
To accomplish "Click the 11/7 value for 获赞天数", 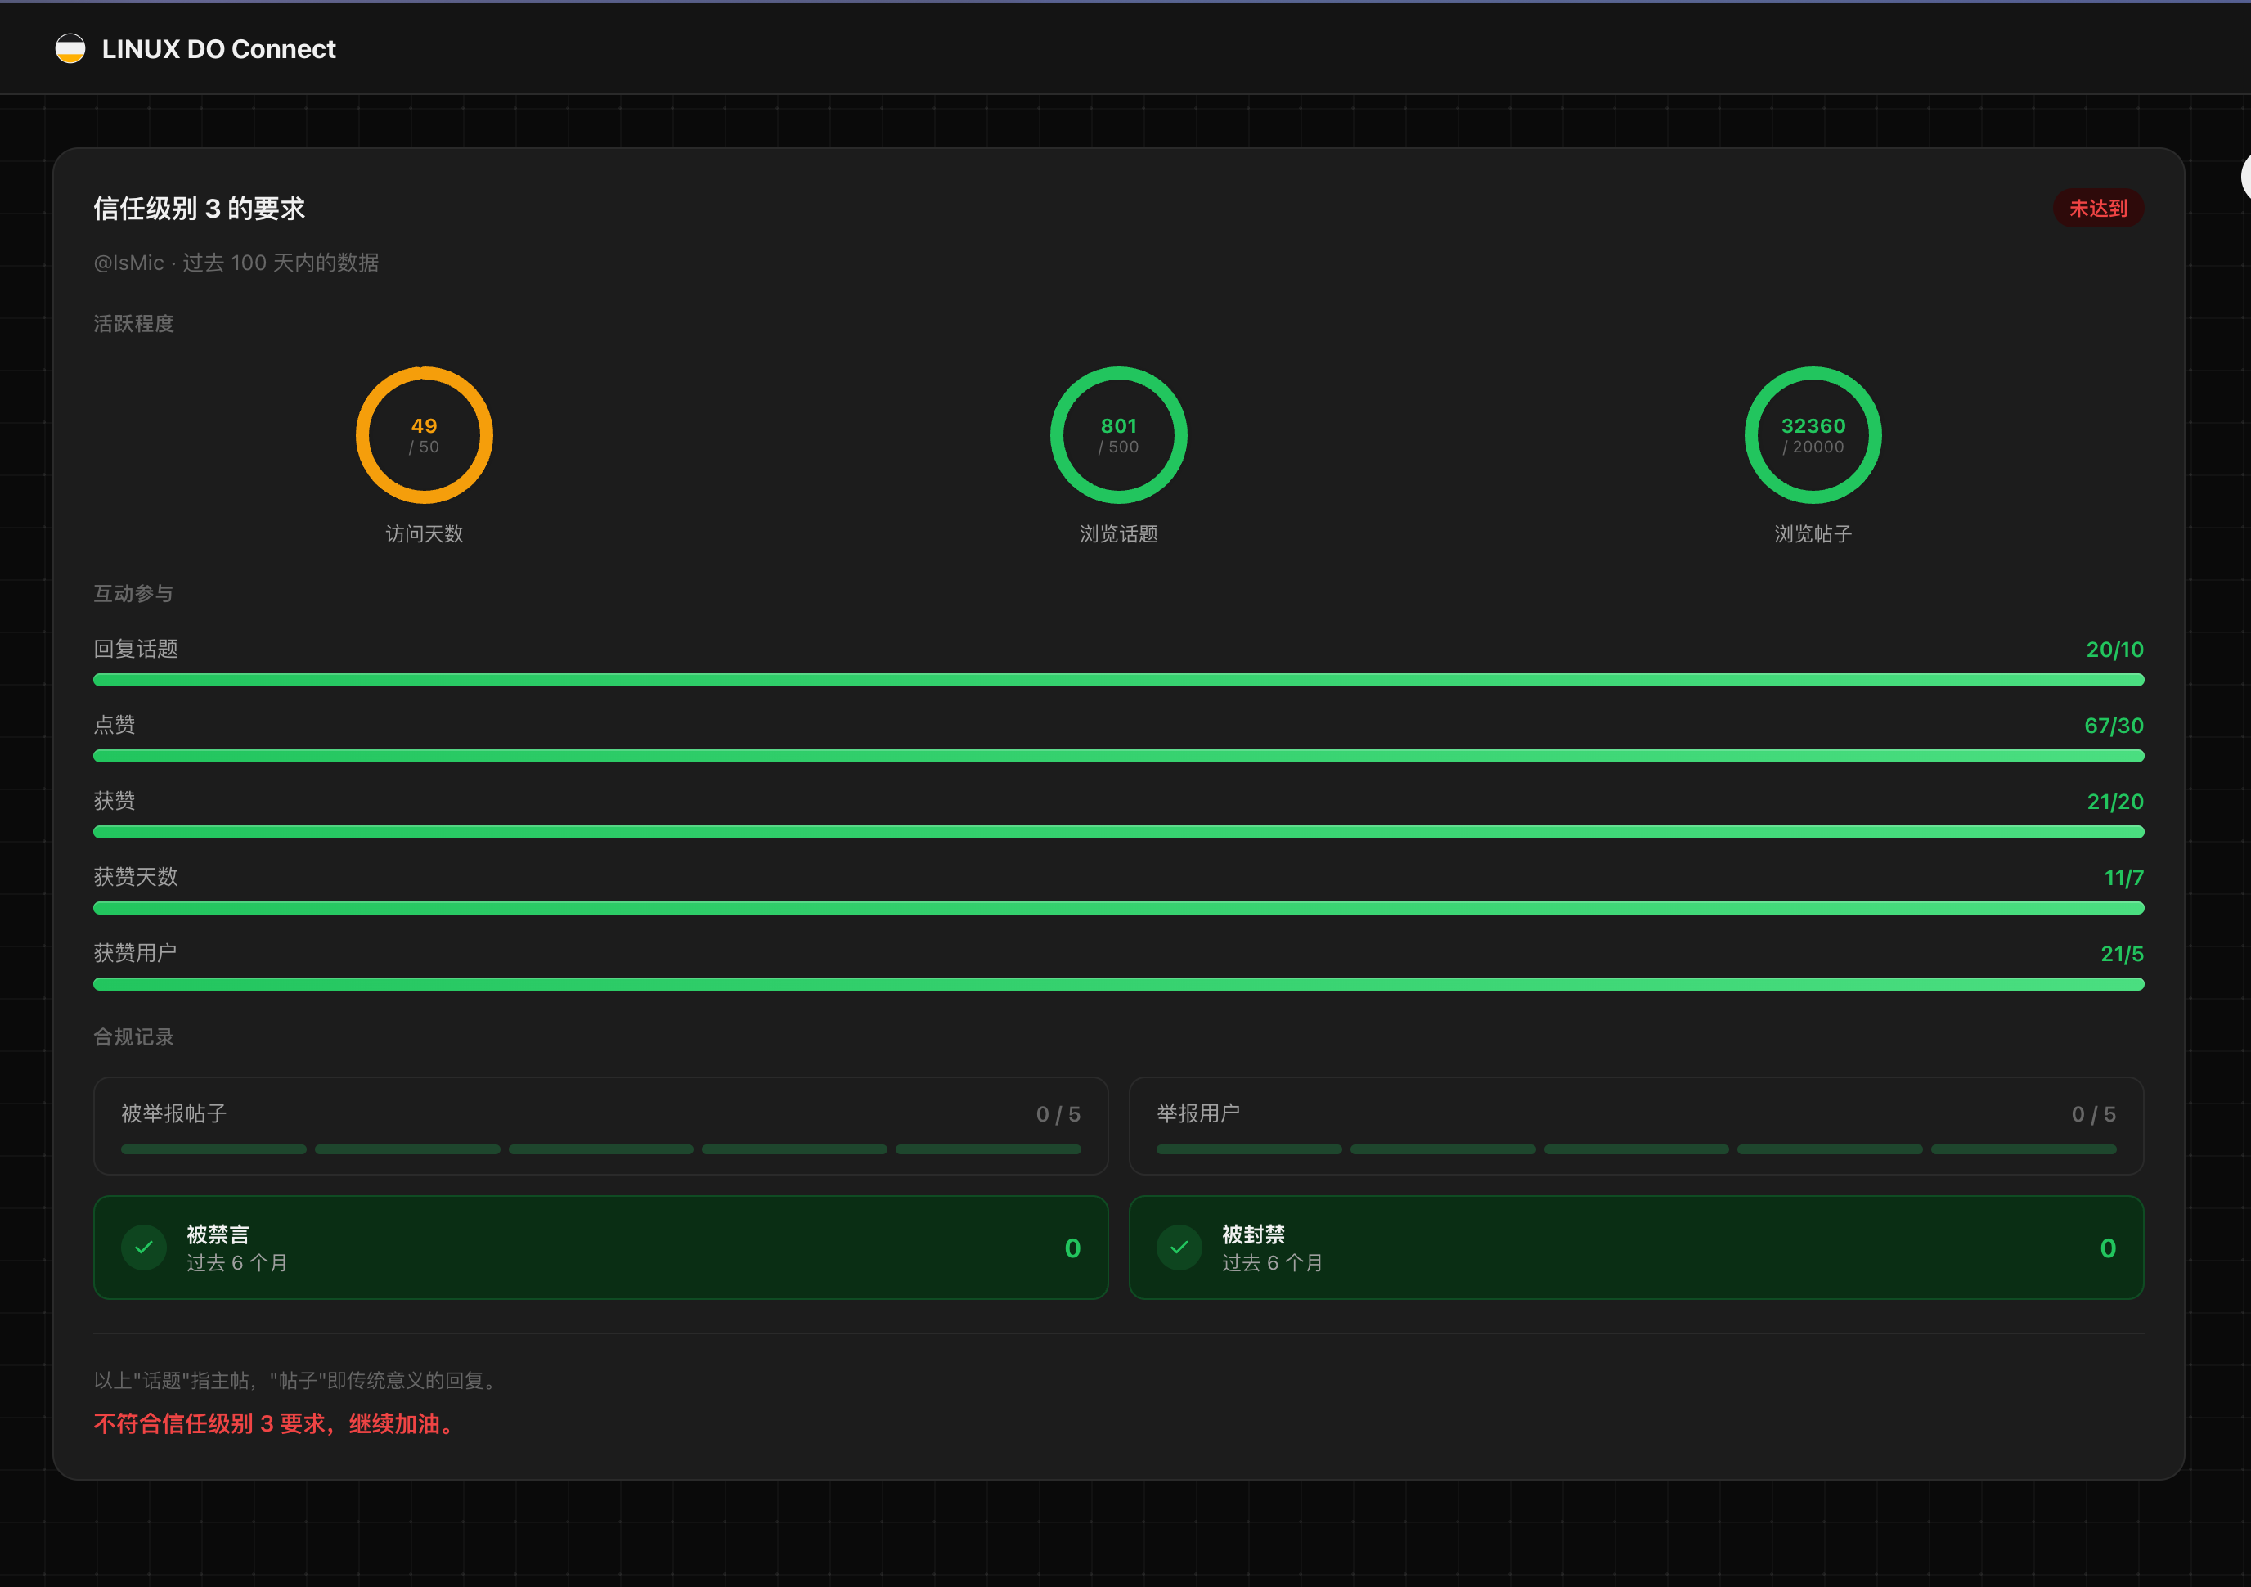I will (2123, 877).
